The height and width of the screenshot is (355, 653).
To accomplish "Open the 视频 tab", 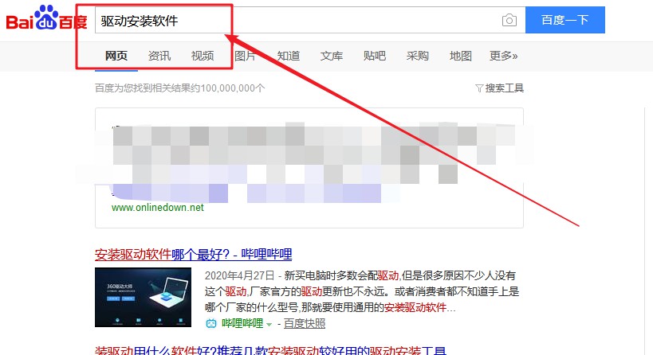I will click(x=203, y=56).
